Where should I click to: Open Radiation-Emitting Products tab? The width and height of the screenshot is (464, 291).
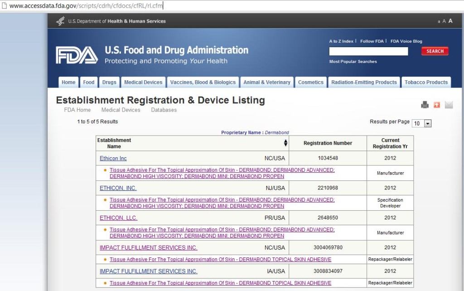click(x=364, y=82)
